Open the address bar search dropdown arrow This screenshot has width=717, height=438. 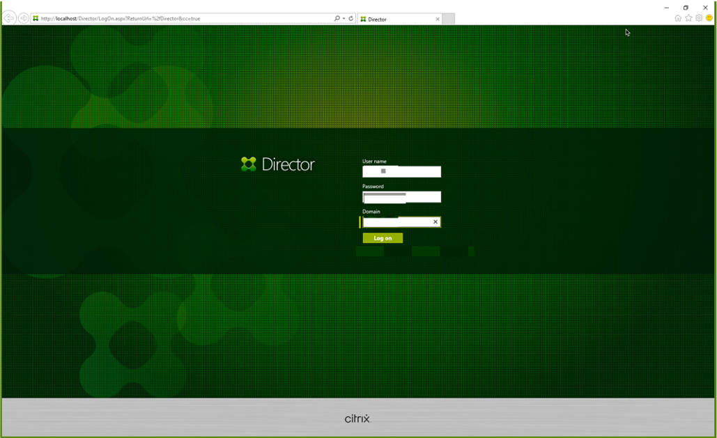pos(344,19)
